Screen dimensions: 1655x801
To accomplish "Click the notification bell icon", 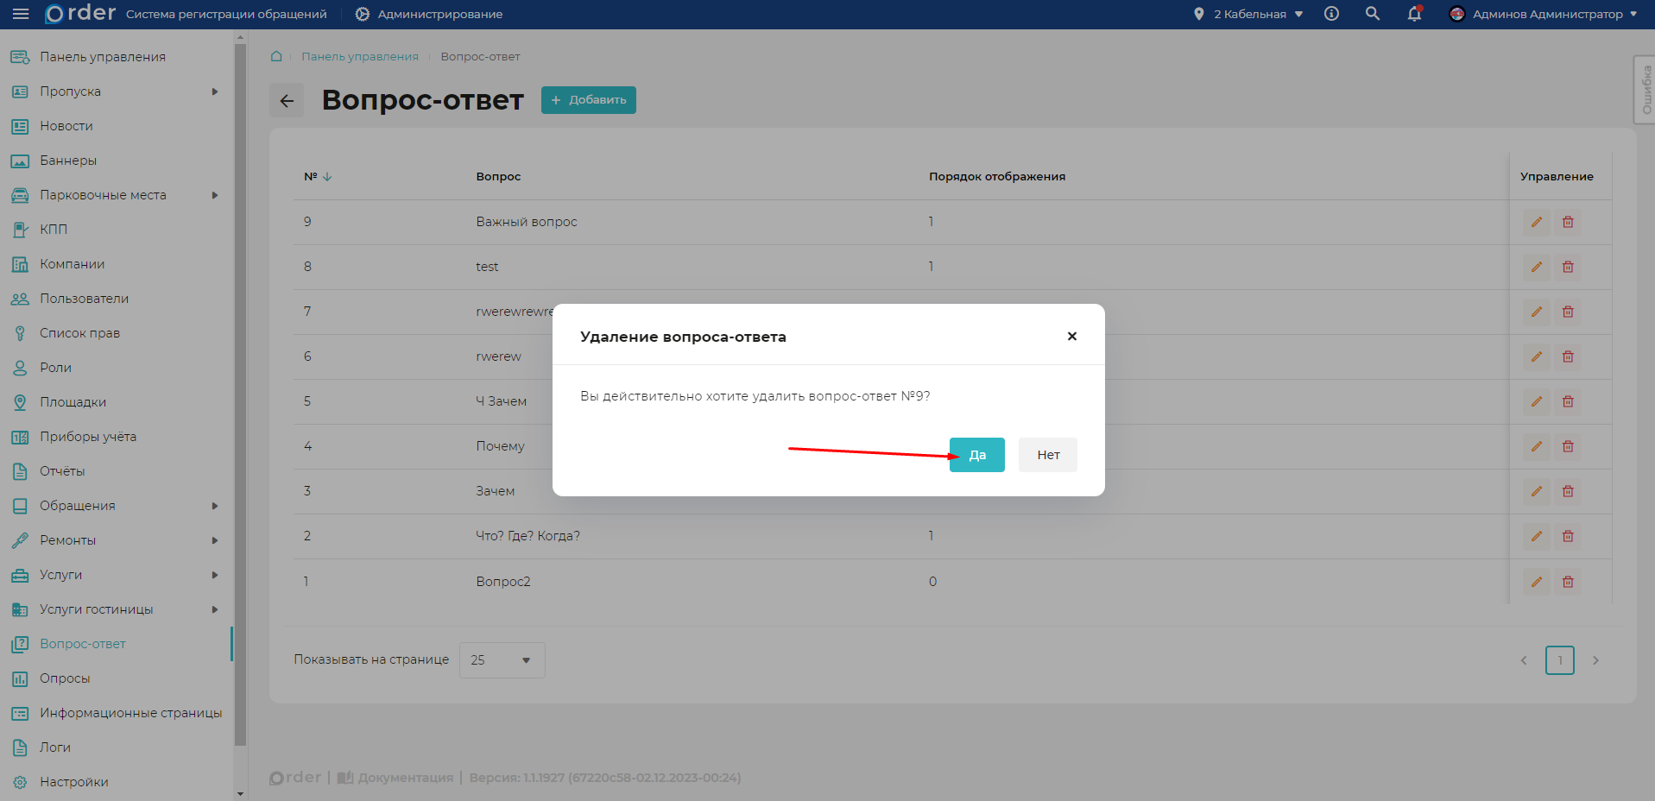I will coord(1414,14).
